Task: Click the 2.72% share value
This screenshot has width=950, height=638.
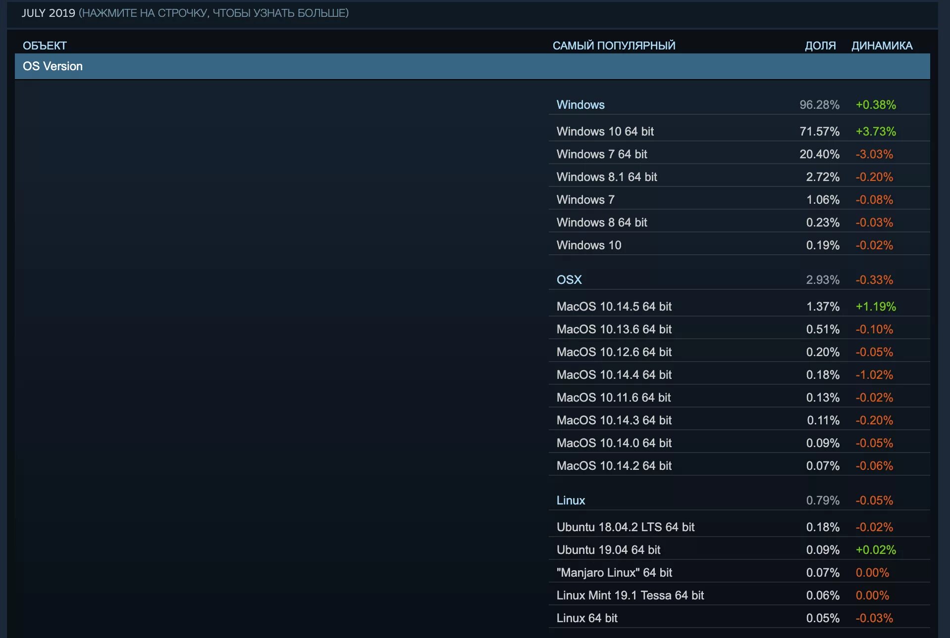Action: (x=823, y=177)
